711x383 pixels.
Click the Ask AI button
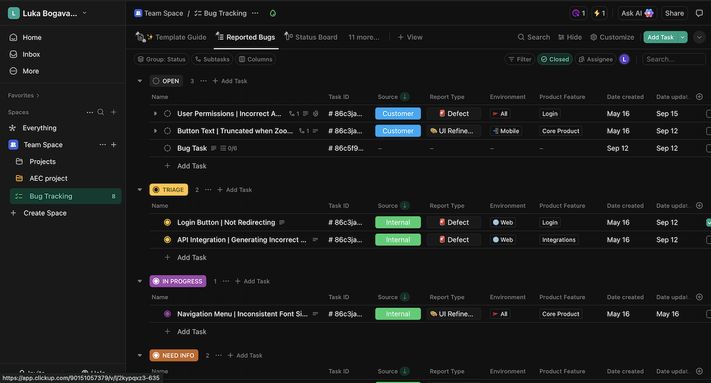pyautogui.click(x=637, y=12)
